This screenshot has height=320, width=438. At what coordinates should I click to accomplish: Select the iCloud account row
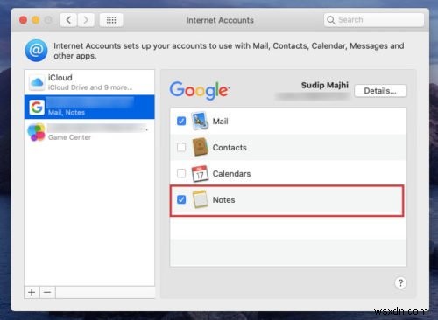point(89,82)
